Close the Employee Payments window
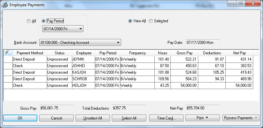 click(253, 3)
